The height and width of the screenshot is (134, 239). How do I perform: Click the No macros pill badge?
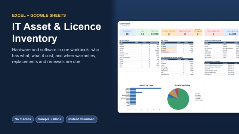pyautogui.click(x=23, y=119)
